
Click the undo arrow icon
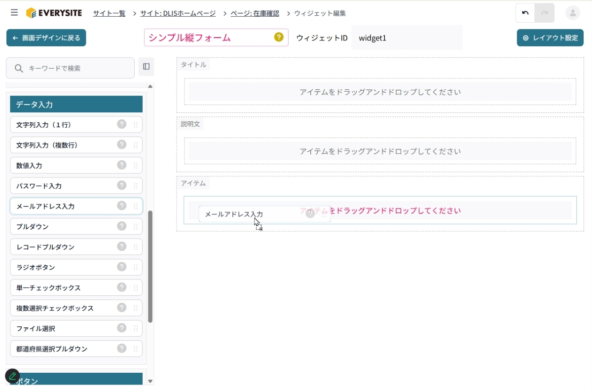525,13
